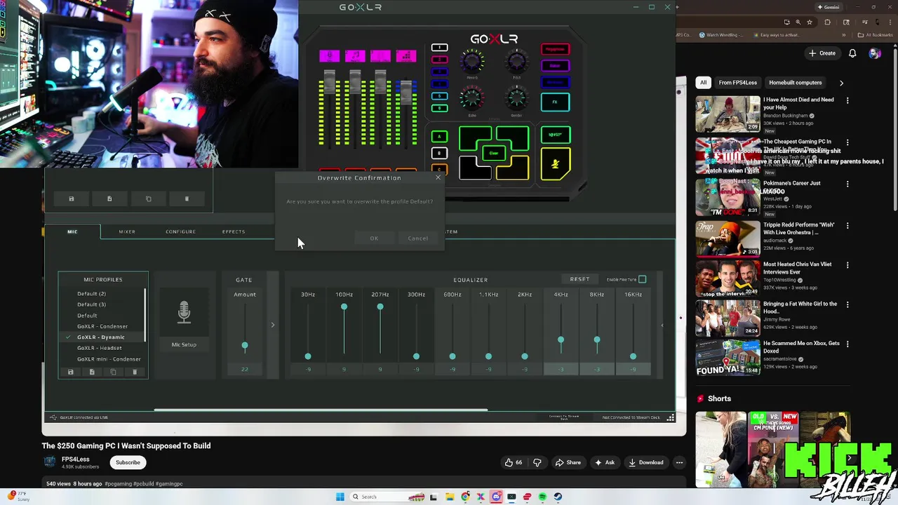Open the All Bookmarks folder

876,35
